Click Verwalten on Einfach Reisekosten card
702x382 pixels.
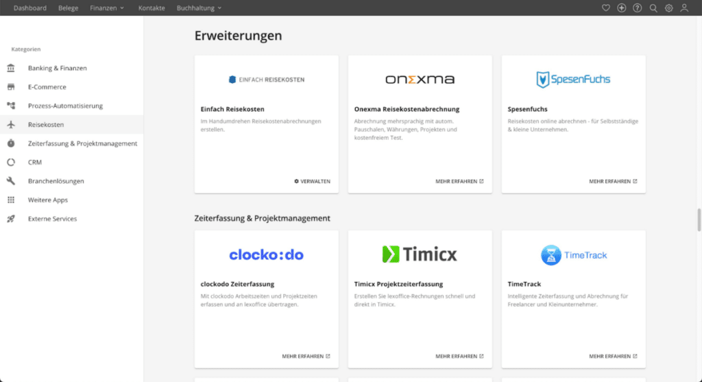click(x=312, y=181)
